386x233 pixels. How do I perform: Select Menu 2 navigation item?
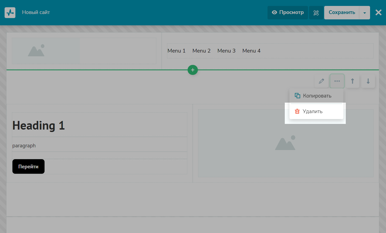[x=201, y=51]
